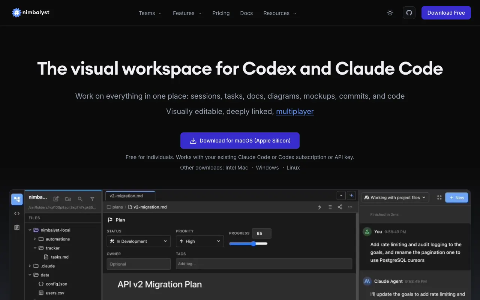The image size is (480, 300).
Task: Open the Features dropdown menu
Action: [187, 13]
